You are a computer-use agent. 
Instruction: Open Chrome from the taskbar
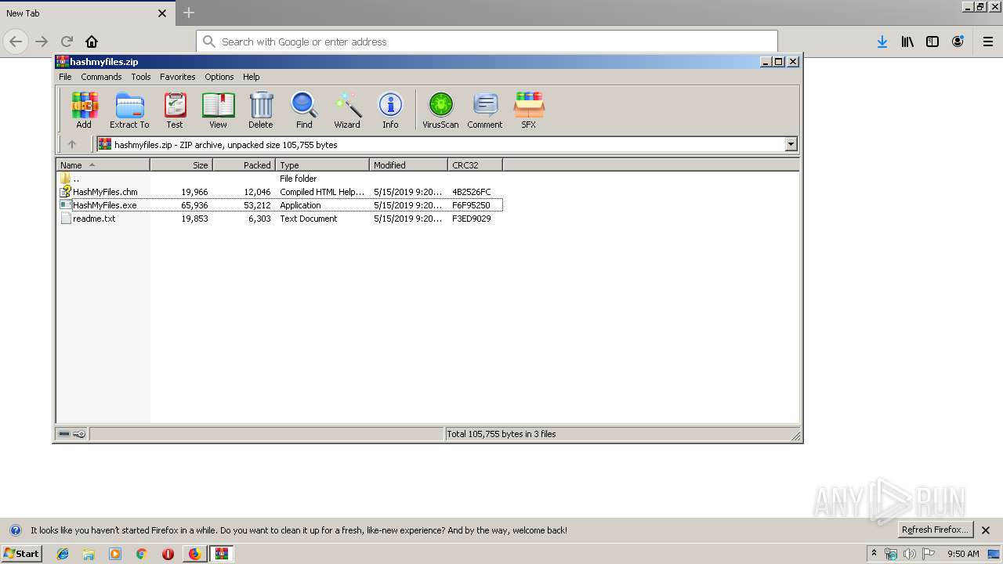(x=142, y=554)
